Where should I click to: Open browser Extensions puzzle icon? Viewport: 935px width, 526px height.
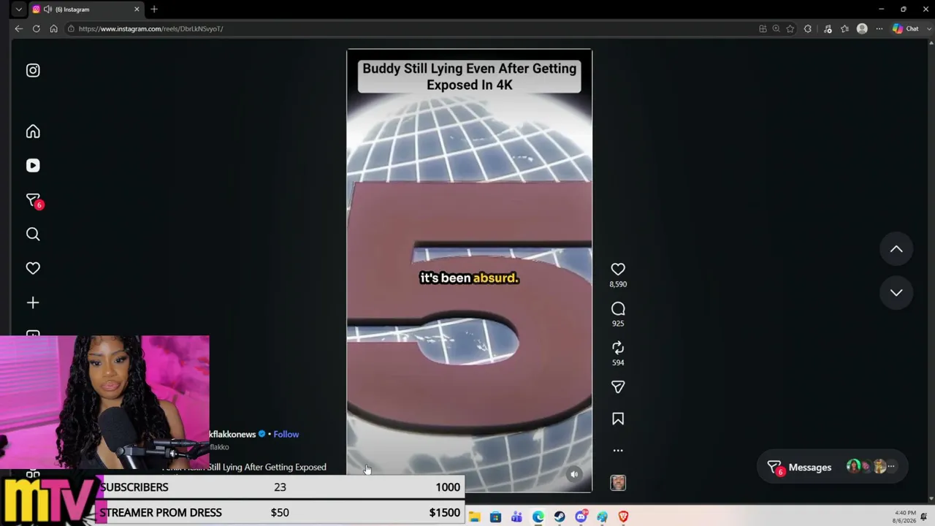808,28
